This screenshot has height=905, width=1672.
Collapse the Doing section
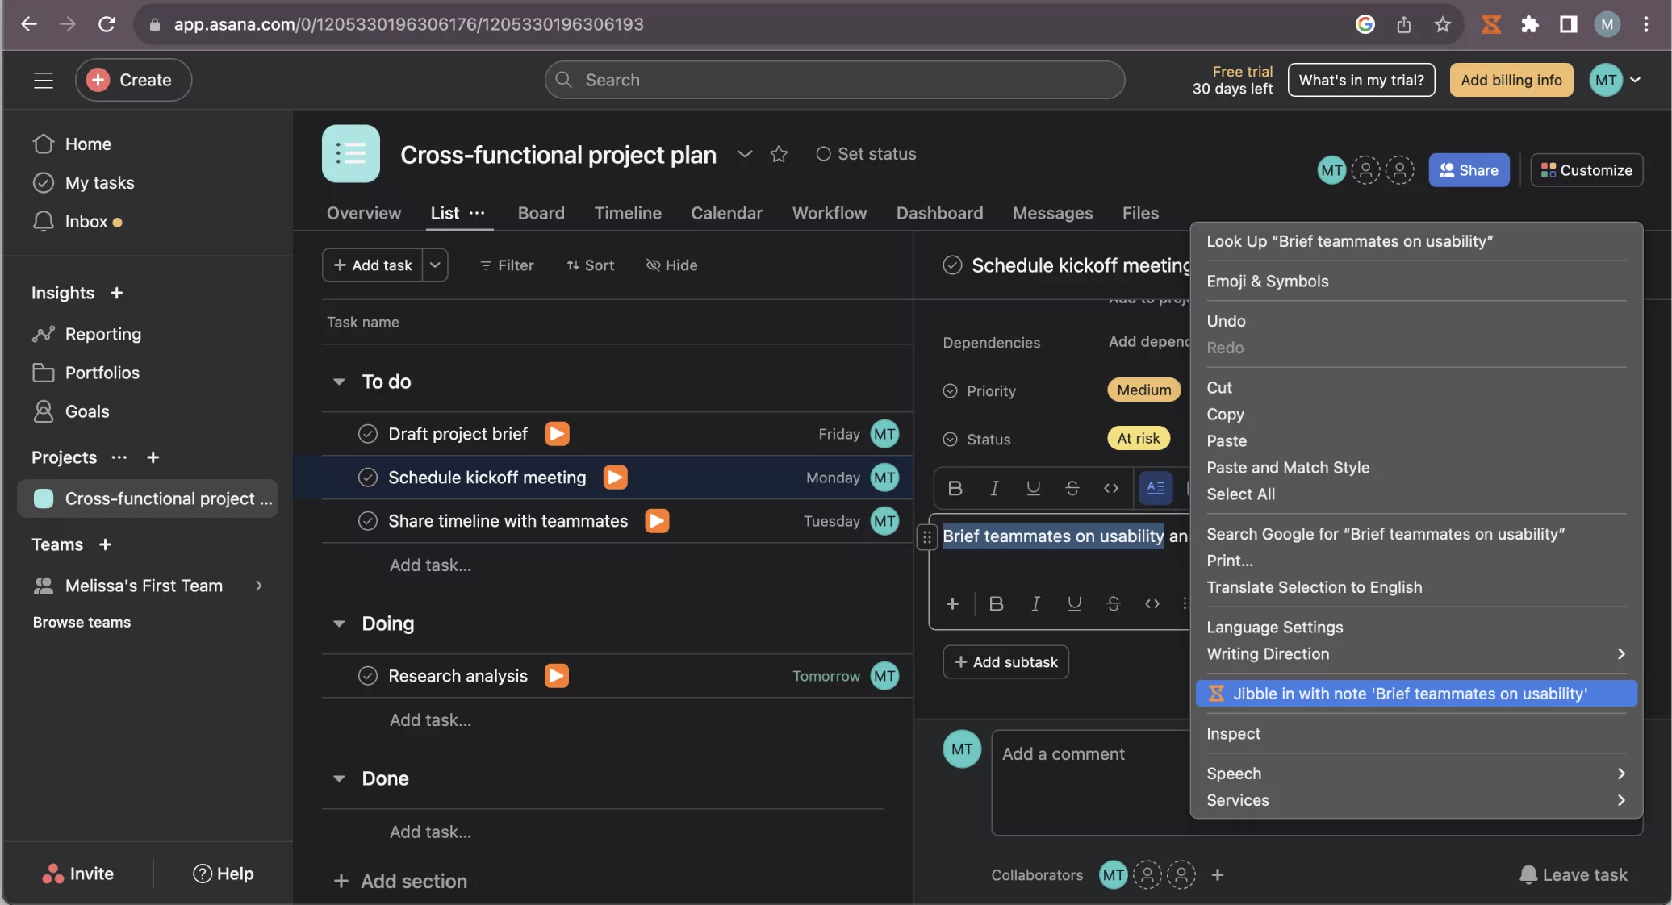point(340,623)
